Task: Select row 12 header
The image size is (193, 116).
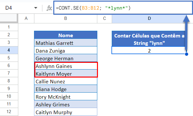Action: click(x=9, y=112)
